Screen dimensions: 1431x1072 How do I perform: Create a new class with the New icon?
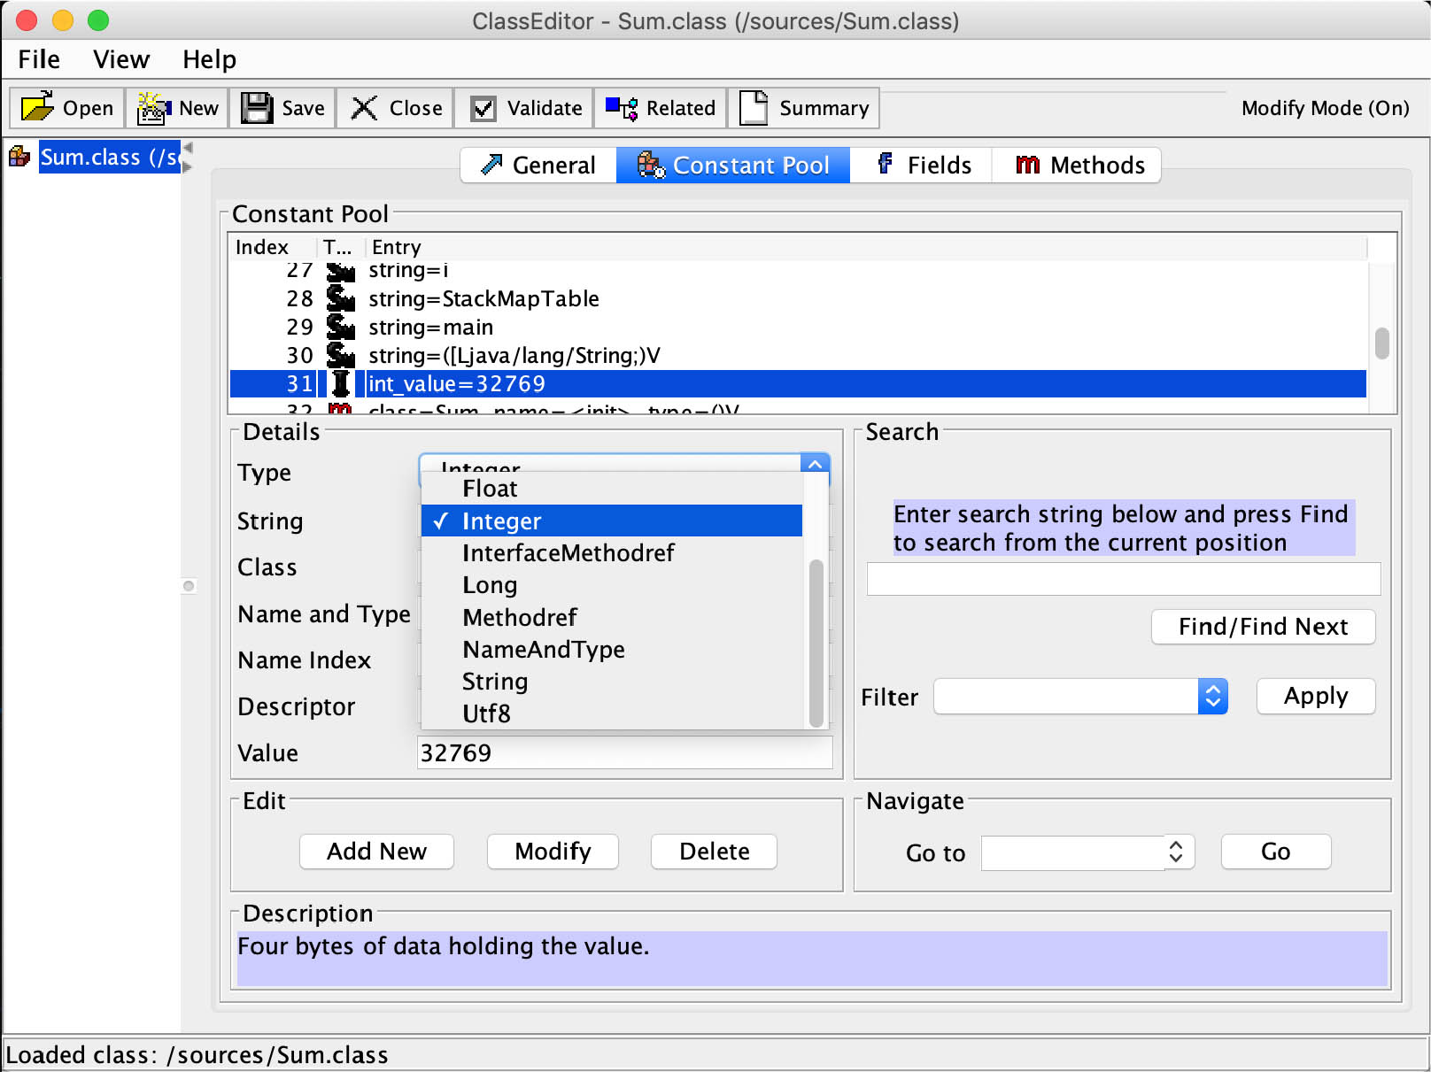(151, 107)
